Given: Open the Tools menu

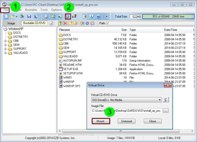Looking at the screenshot, I should tap(44, 10).
